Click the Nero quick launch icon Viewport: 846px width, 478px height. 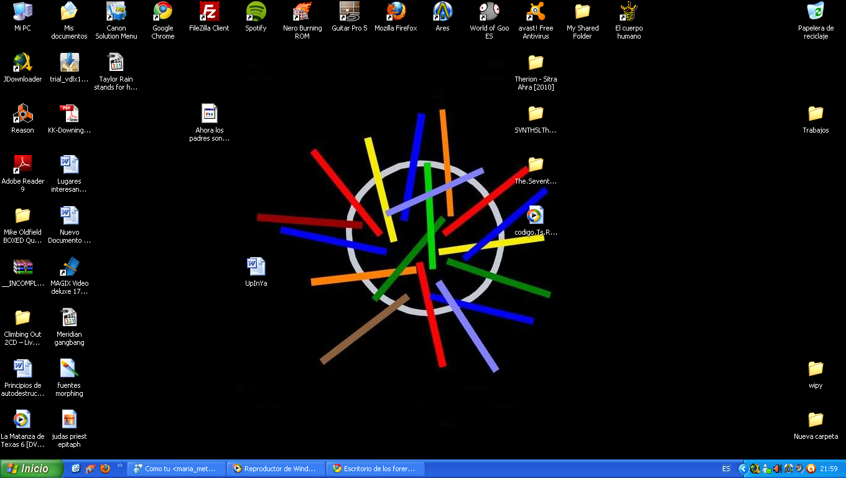(91, 469)
